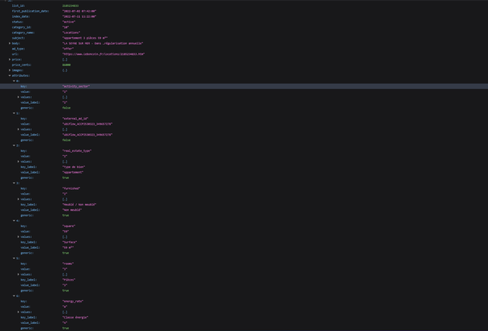Collapse attribute item 2 for real_estate_type
488x331 pixels.
14,146
